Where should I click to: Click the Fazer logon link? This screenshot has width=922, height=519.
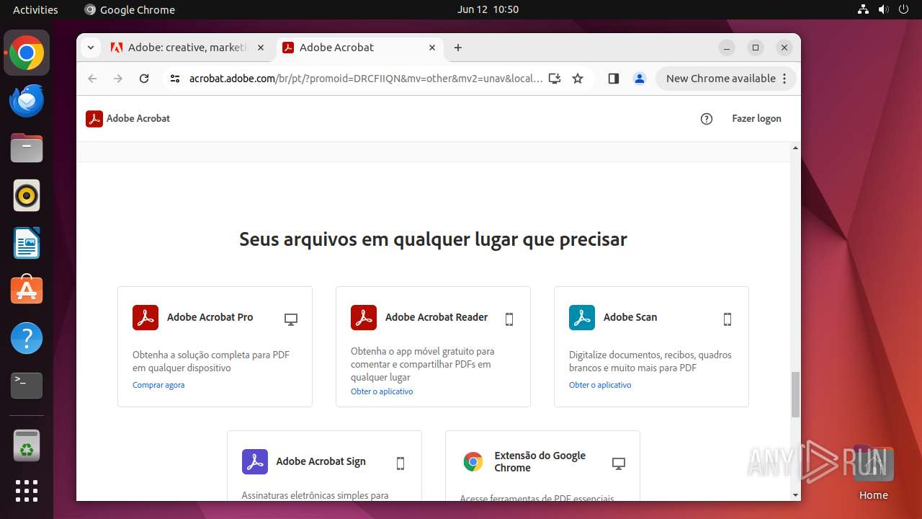click(x=756, y=119)
